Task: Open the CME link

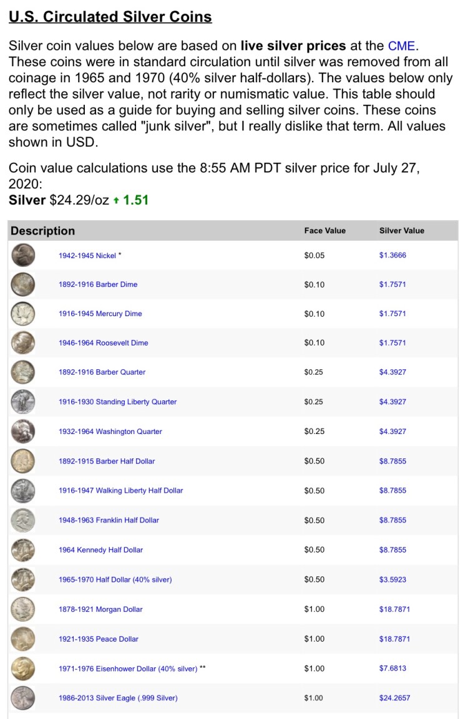Action: [x=401, y=46]
